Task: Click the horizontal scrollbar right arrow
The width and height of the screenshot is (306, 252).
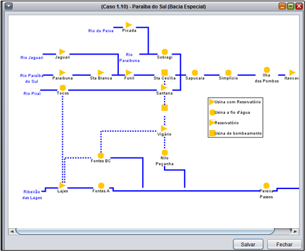Action: pyautogui.click(x=296, y=231)
